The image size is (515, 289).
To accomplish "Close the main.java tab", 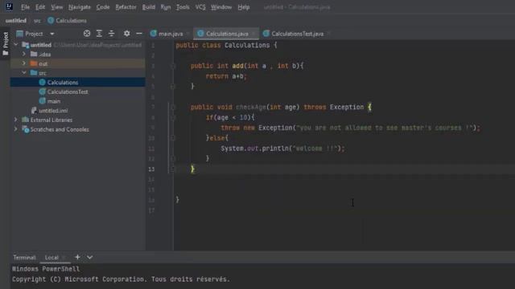I will pos(187,34).
